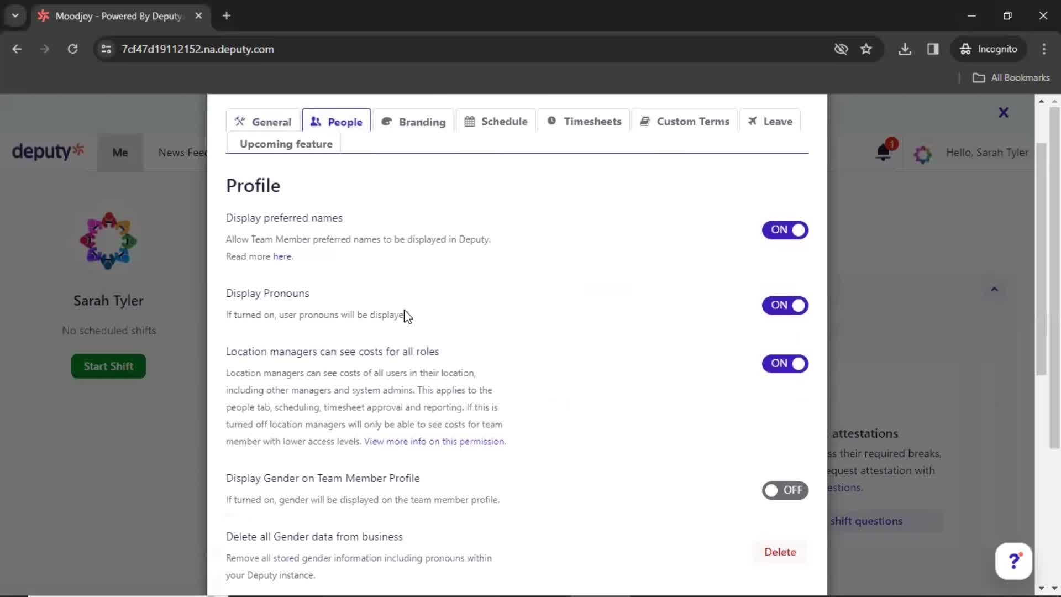The height and width of the screenshot is (597, 1061).
Task: Click the Delete gender data button
Action: pos(781,552)
